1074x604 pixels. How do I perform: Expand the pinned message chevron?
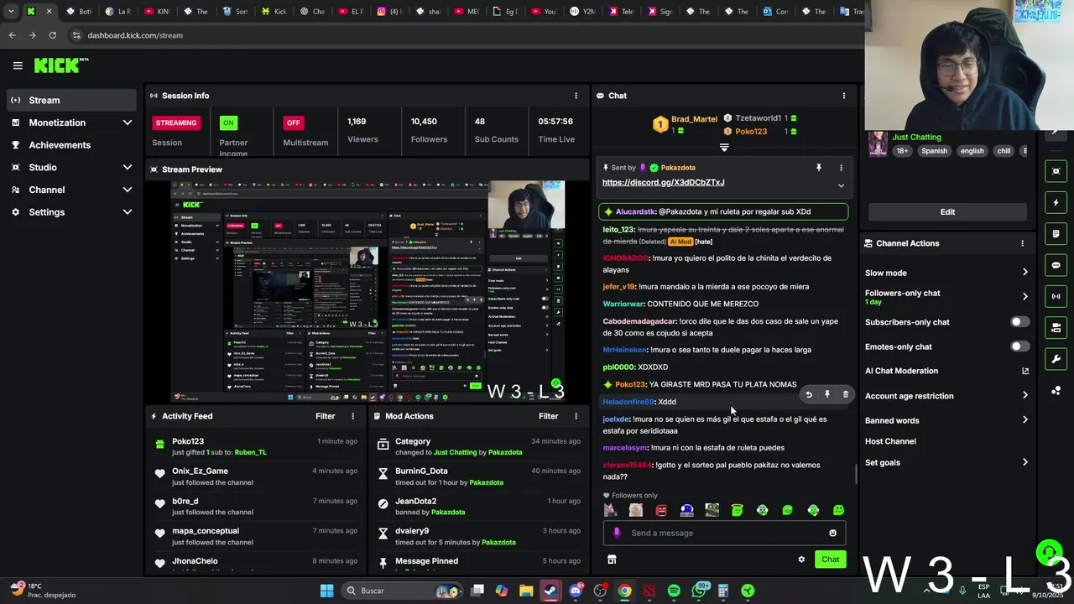(841, 185)
